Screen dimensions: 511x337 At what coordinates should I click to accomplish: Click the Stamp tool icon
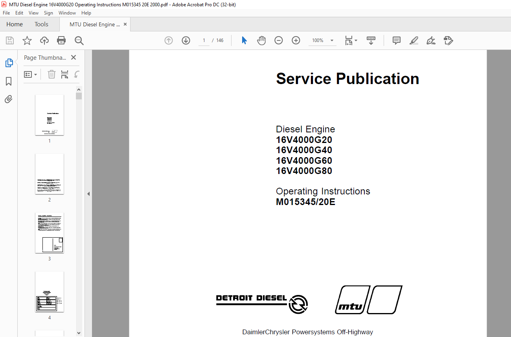pos(449,40)
